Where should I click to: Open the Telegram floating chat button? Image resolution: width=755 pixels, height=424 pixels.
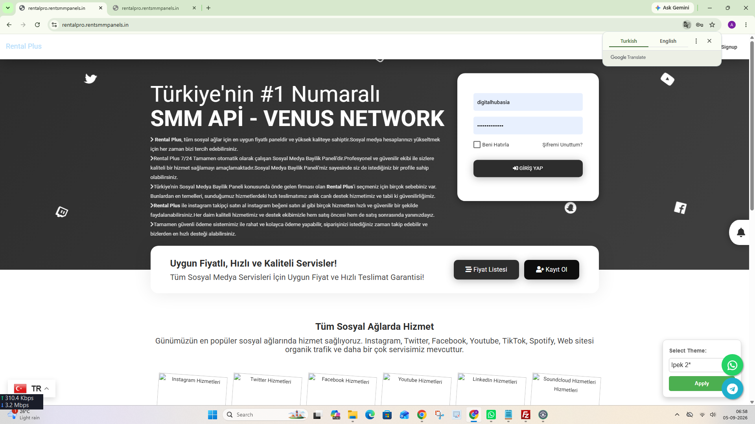click(x=732, y=389)
